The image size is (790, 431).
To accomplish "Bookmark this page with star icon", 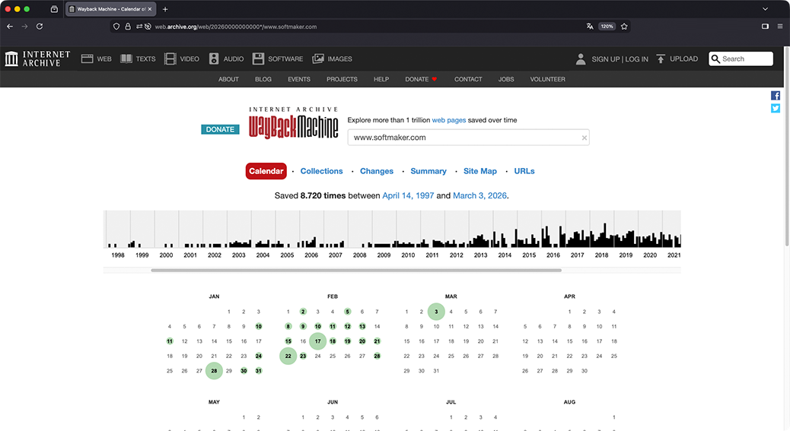I will click(x=624, y=26).
